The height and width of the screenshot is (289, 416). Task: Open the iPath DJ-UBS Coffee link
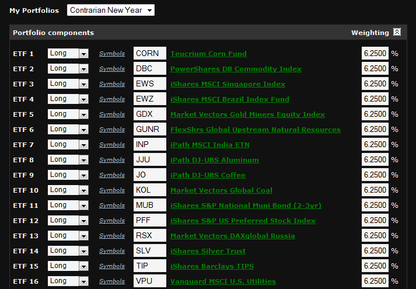[208, 175]
